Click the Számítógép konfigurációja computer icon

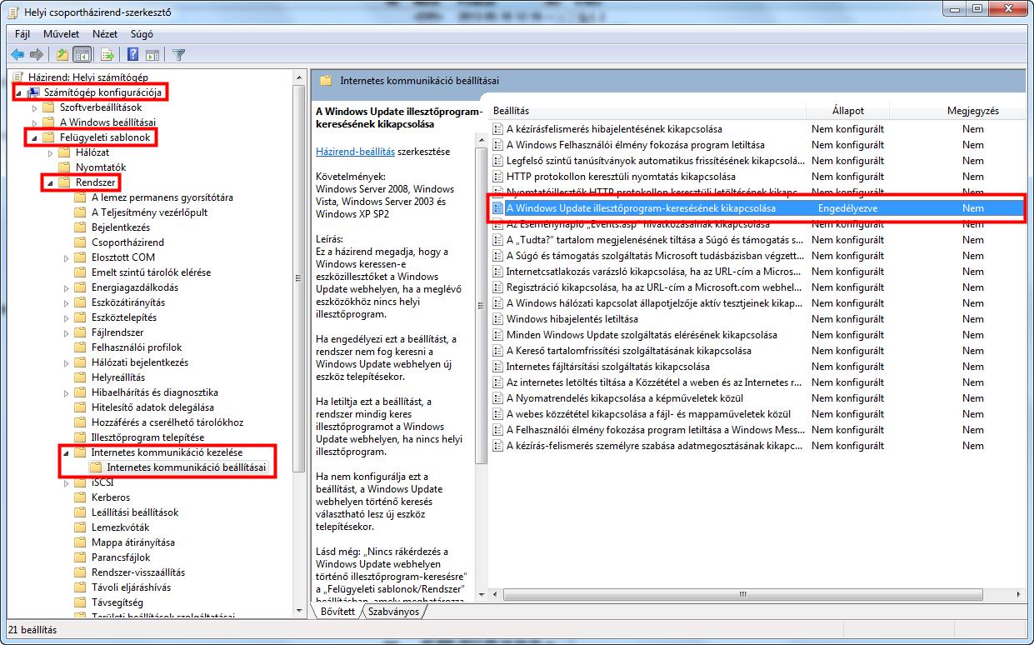(x=34, y=92)
